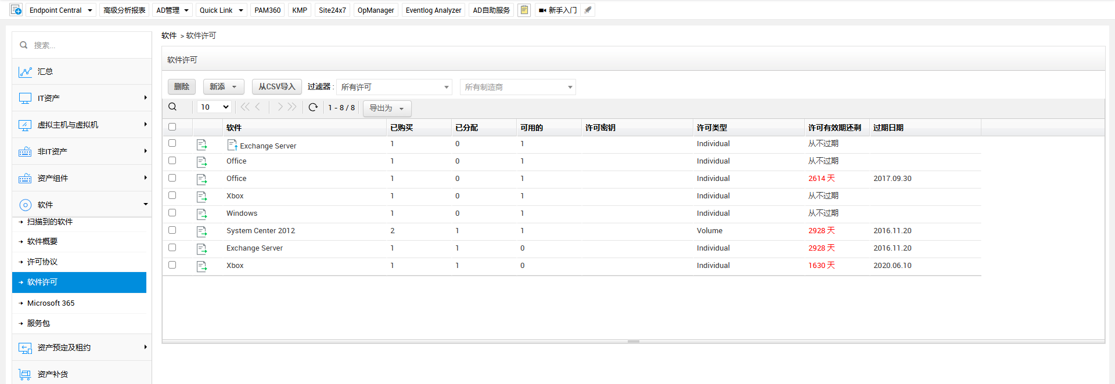Click the edit icon for Exchange Server row
The image size is (1115, 384).
[x=202, y=144]
